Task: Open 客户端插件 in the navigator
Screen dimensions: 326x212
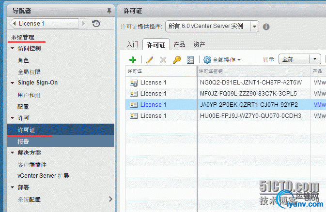Action: [32, 165]
